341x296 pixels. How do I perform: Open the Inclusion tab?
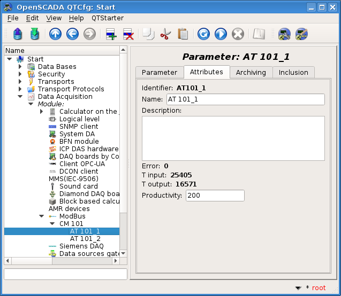tap(293, 73)
